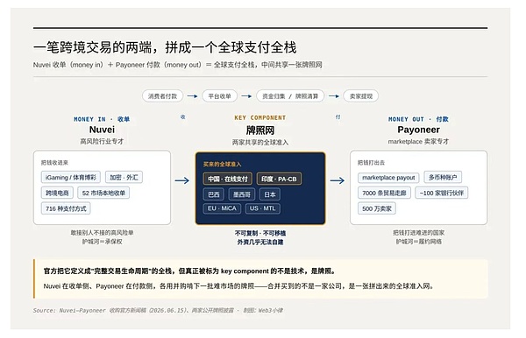Click the moat caption under the Payoneer card
The height and width of the screenshot is (338, 526).
419,242
